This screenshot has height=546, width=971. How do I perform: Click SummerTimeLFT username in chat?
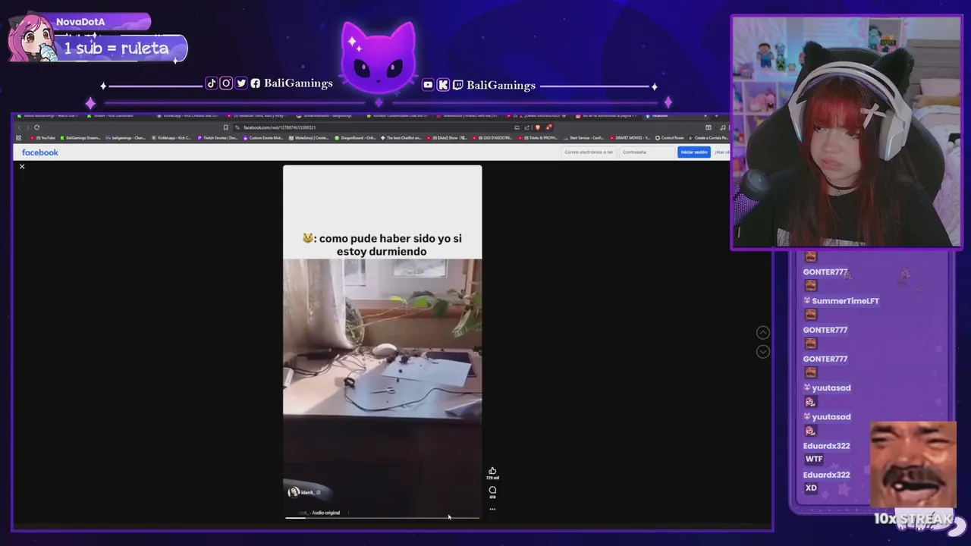tap(845, 301)
